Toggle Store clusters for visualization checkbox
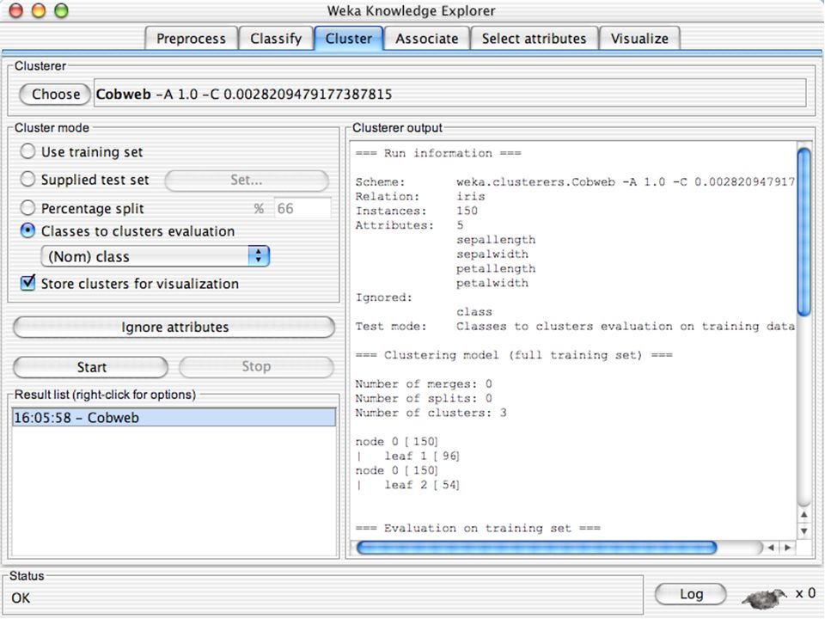This screenshot has width=825, height=619. point(27,283)
